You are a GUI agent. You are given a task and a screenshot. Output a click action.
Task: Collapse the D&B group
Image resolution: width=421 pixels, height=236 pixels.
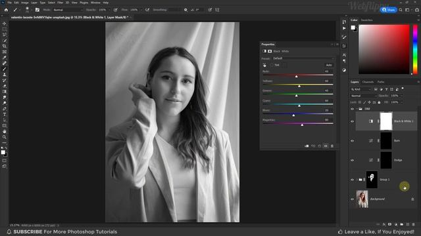pos(357,109)
